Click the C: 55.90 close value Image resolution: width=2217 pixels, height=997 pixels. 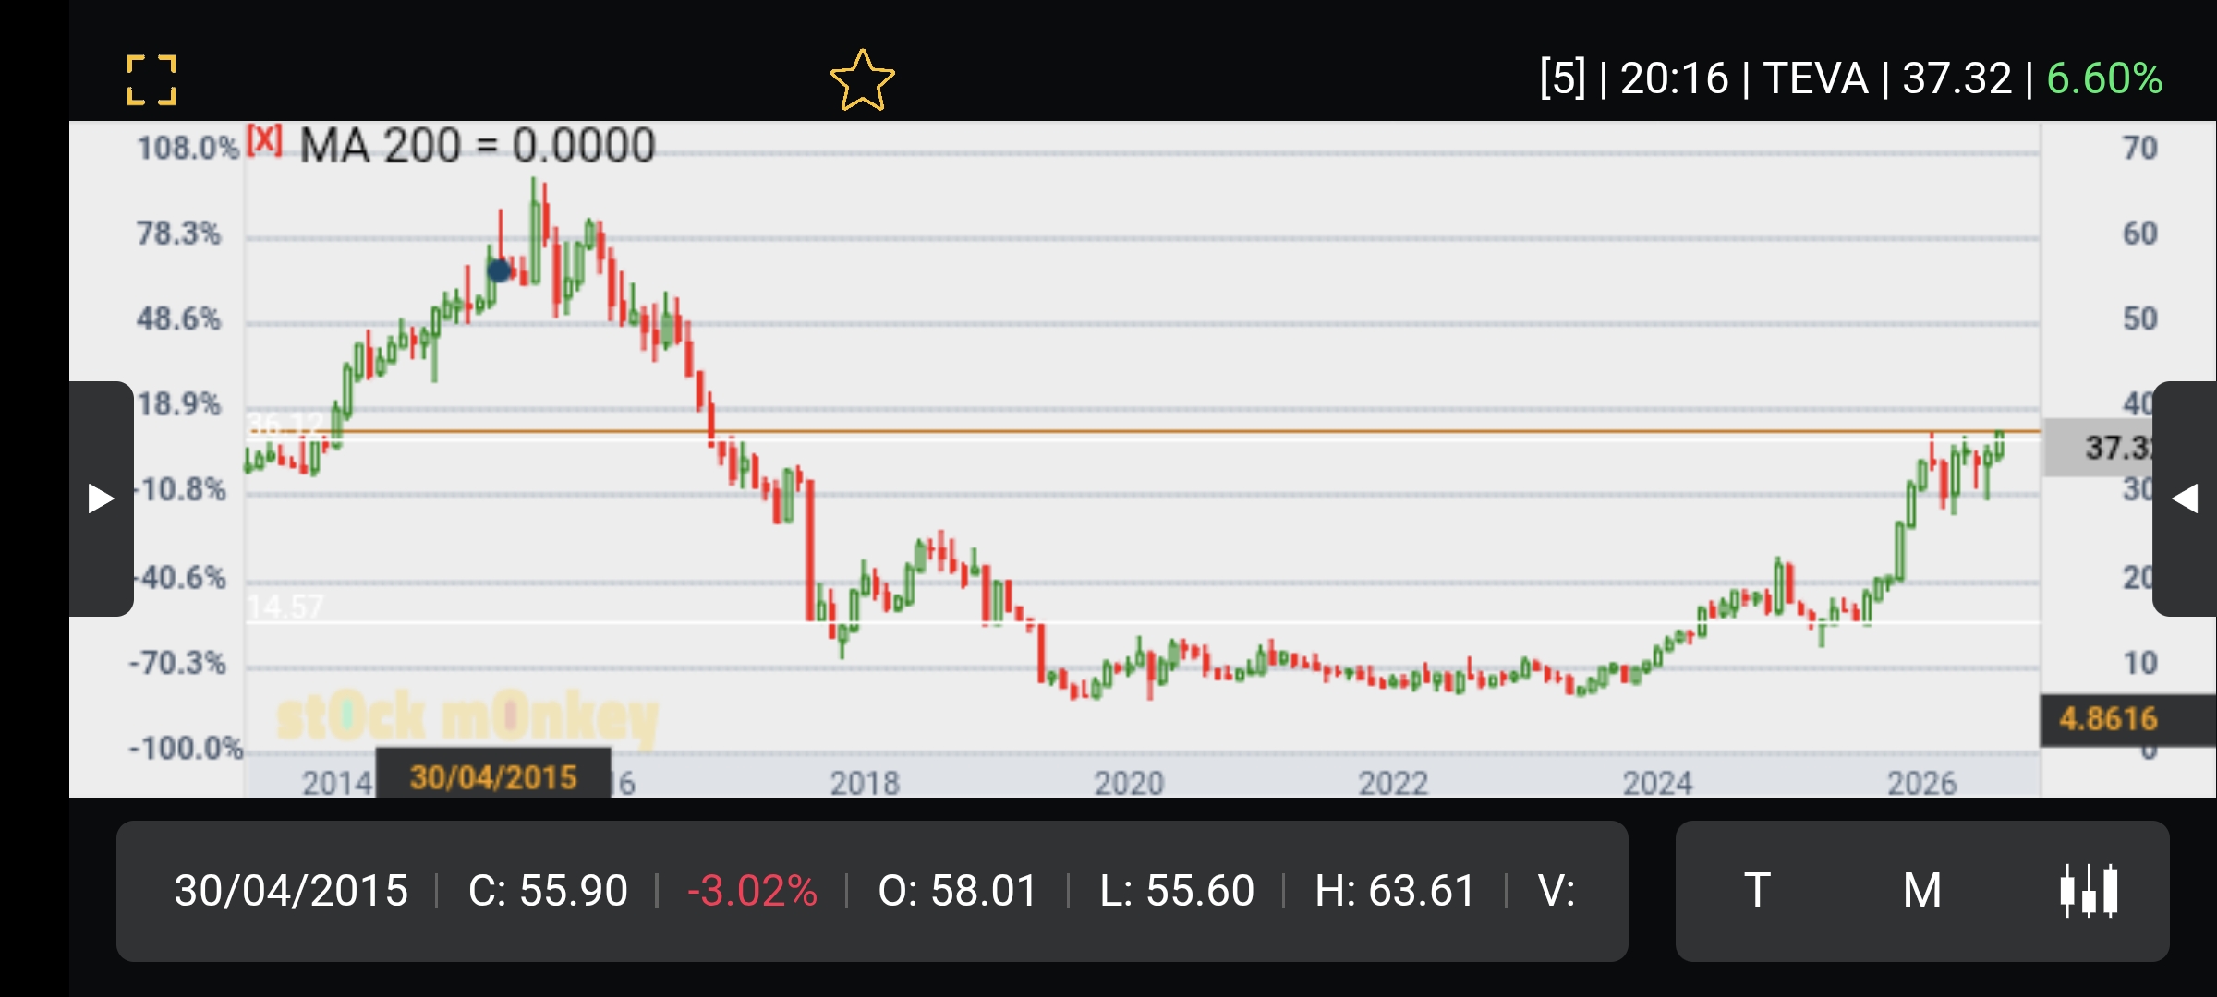click(548, 891)
